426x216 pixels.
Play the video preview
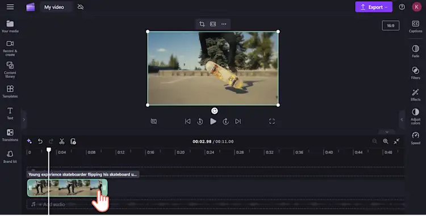click(213, 121)
